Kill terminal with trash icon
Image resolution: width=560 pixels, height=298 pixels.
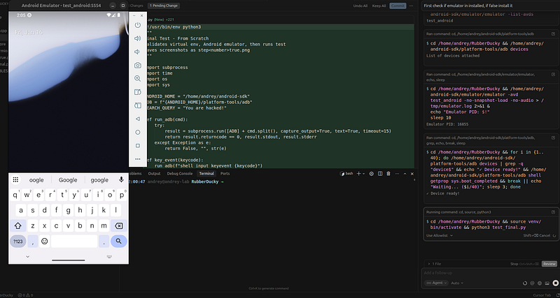388,174
